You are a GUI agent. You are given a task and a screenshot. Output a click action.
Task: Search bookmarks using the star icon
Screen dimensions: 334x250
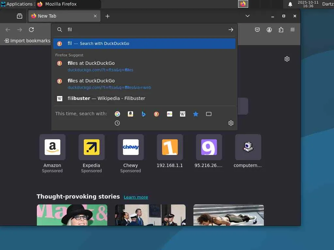(x=196, y=114)
